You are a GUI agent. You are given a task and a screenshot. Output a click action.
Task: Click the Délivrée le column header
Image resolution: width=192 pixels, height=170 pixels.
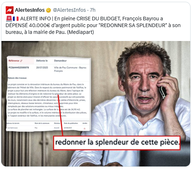(42, 61)
